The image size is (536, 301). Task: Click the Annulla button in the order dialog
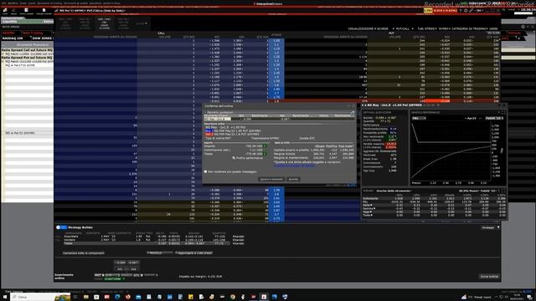pos(293,179)
